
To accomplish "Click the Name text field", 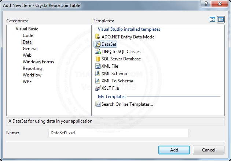I will (118, 133).
